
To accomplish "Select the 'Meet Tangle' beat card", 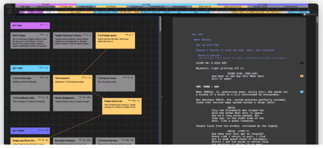I will point(30,40).
